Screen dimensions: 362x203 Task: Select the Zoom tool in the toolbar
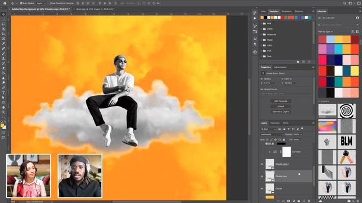click(3, 112)
